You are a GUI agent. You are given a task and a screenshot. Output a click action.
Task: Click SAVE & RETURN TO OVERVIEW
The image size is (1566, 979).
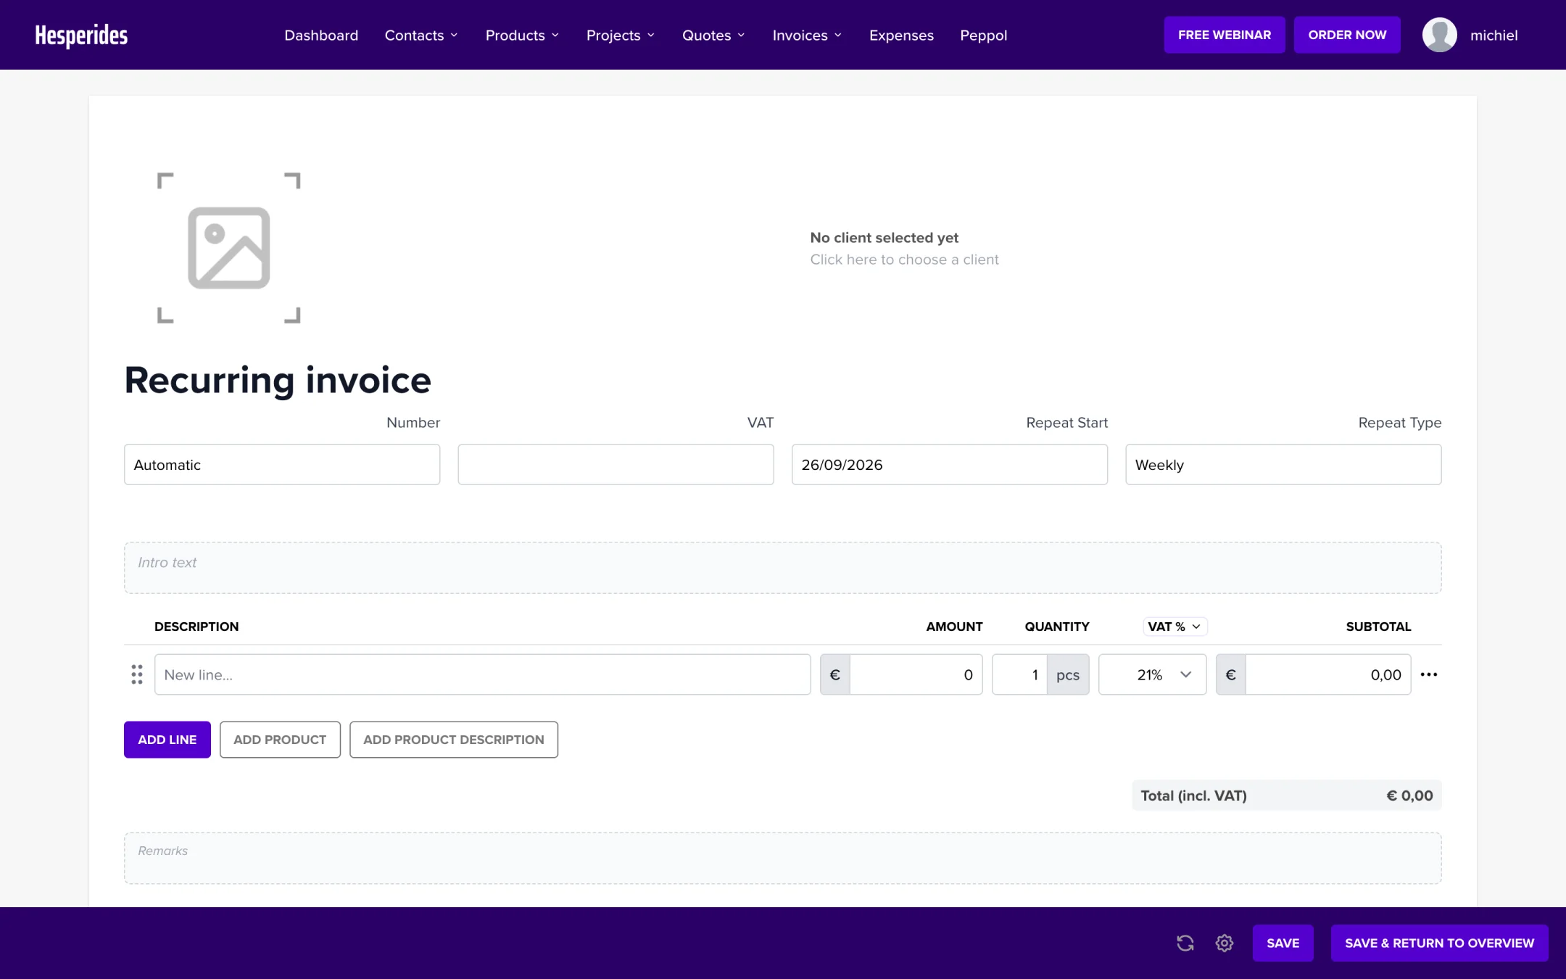[1439, 943]
